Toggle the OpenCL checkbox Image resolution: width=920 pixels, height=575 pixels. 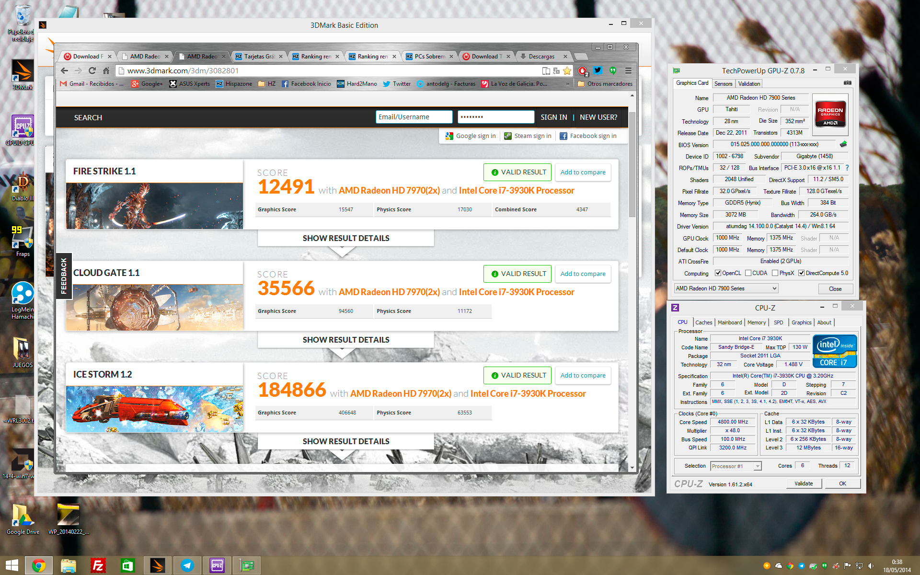(x=718, y=273)
